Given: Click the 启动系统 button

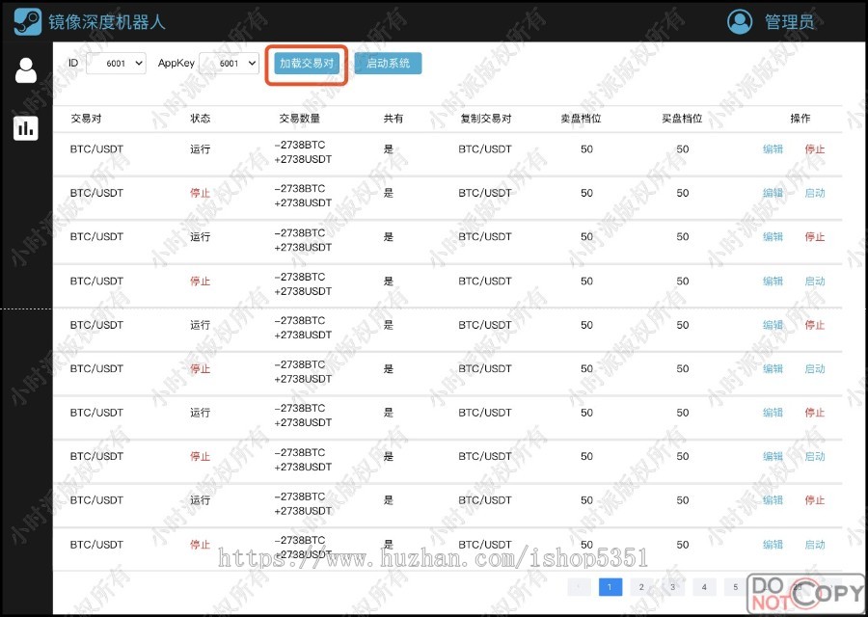Looking at the screenshot, I should point(387,64).
